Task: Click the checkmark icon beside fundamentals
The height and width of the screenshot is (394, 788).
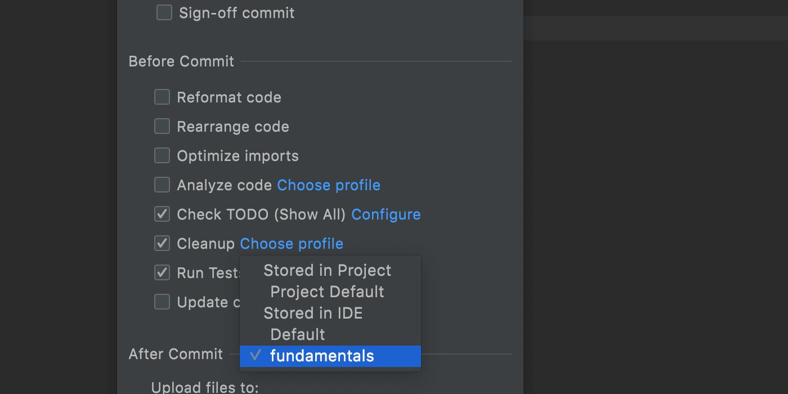Action: [x=256, y=355]
